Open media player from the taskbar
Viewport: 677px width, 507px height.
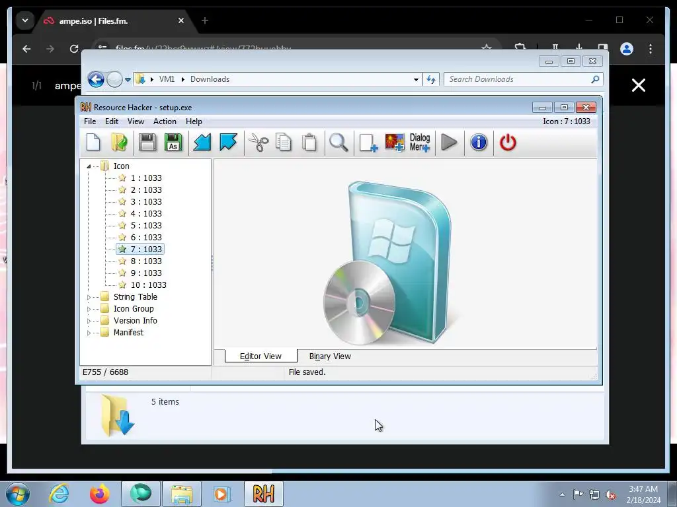[x=222, y=494]
